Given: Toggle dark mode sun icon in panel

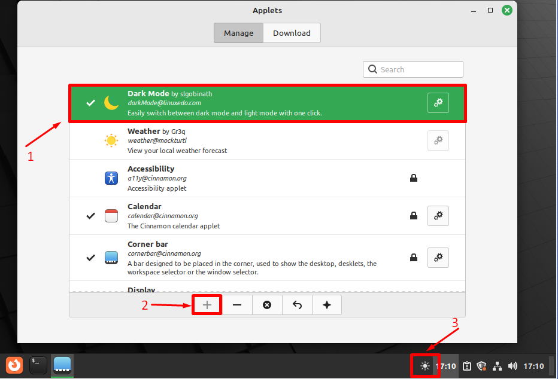Looking at the screenshot, I should pyautogui.click(x=425, y=366).
